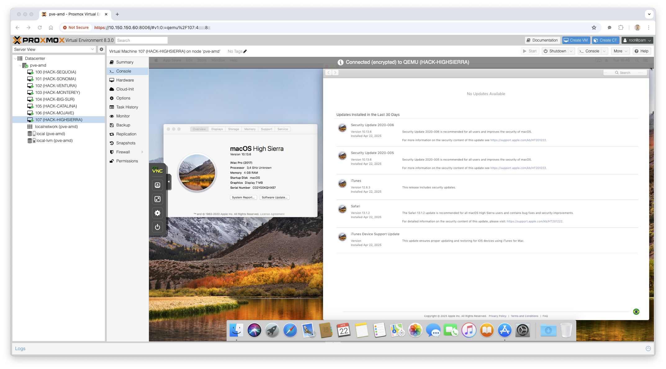Image resolution: width=666 pixels, height=369 pixels.
Task: Collapse the noVNC control bar handle
Action: [169, 182]
